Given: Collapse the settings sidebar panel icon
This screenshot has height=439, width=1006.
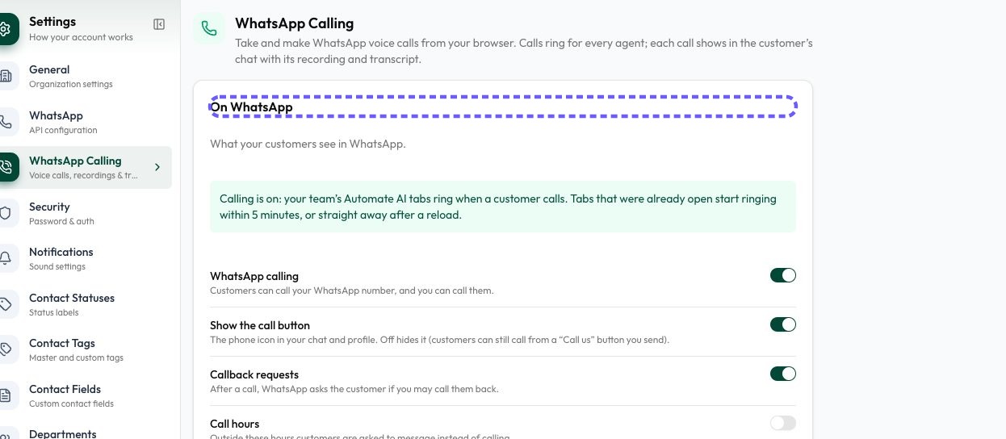Looking at the screenshot, I should tap(159, 25).
